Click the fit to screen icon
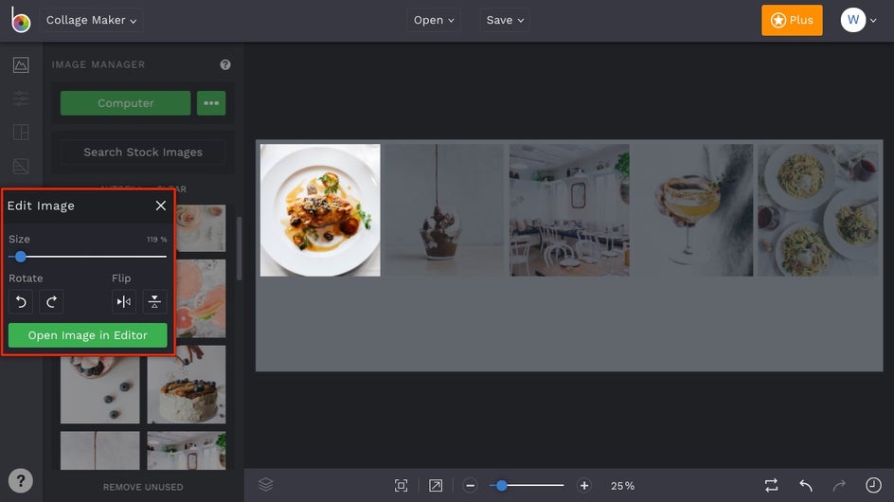The width and height of the screenshot is (894, 502). pos(401,486)
